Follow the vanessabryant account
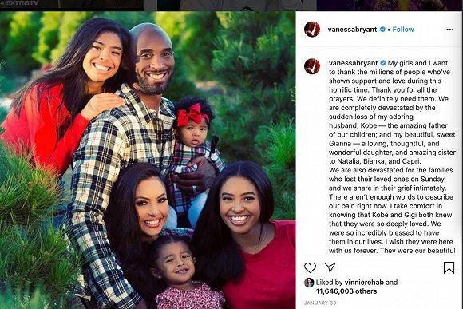This screenshot has height=309, width=463. (x=403, y=30)
